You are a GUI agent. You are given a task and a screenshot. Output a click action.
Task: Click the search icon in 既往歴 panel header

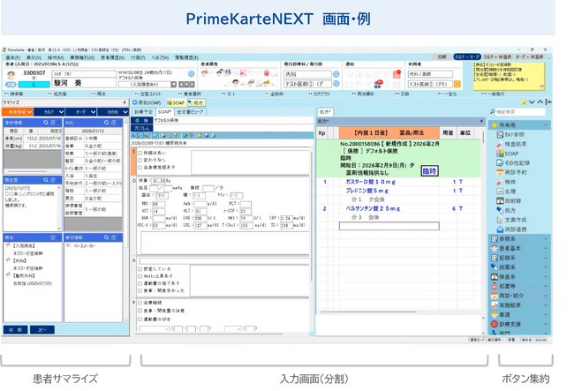point(46,180)
